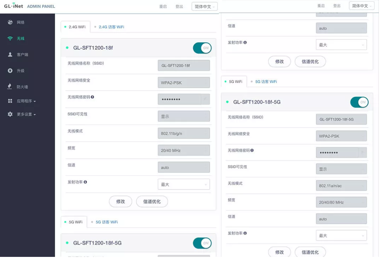Click left 登出 logout link
The image size is (381, 259).
pyautogui.click(x=179, y=7)
